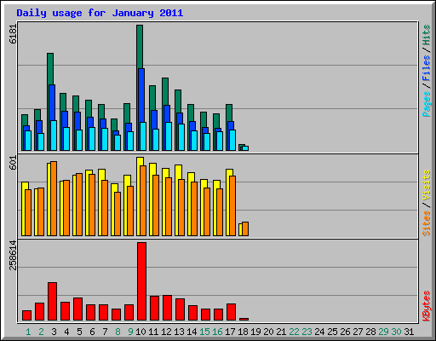Click the blue 'Files' legend label
The height and width of the screenshot is (341, 436).
(427, 68)
